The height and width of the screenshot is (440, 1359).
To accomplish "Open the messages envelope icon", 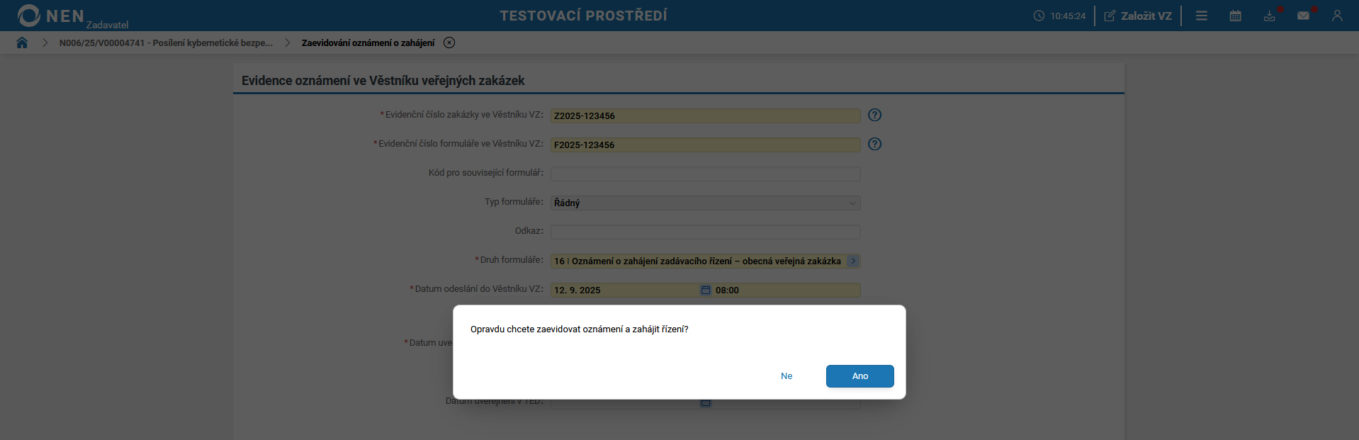I will [1303, 16].
